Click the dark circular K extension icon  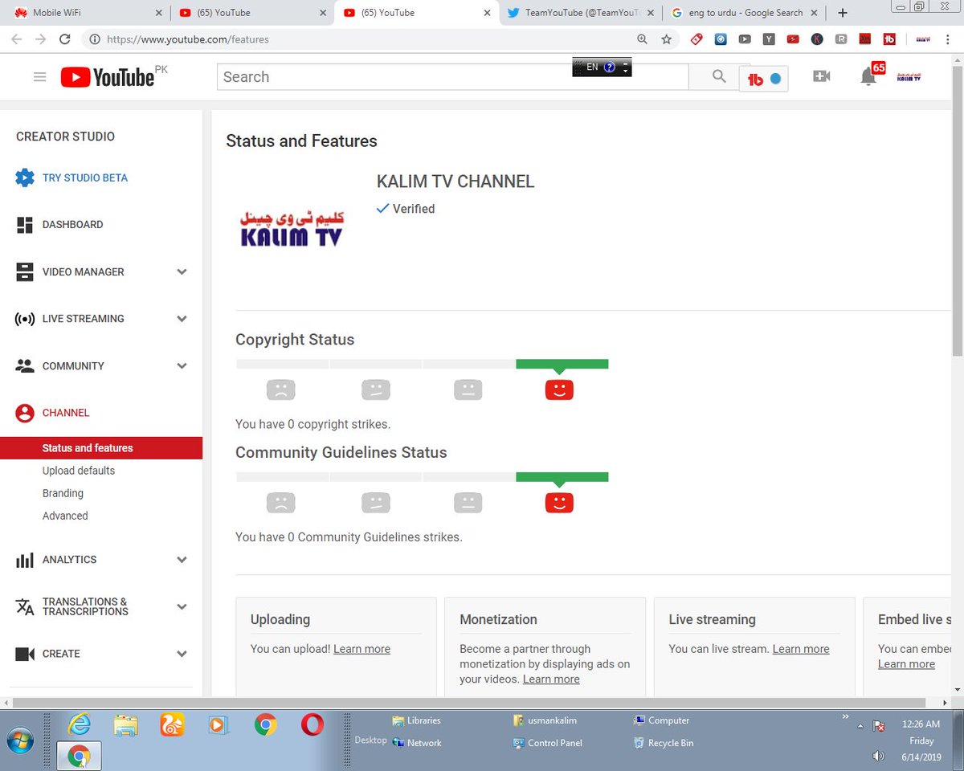click(817, 39)
